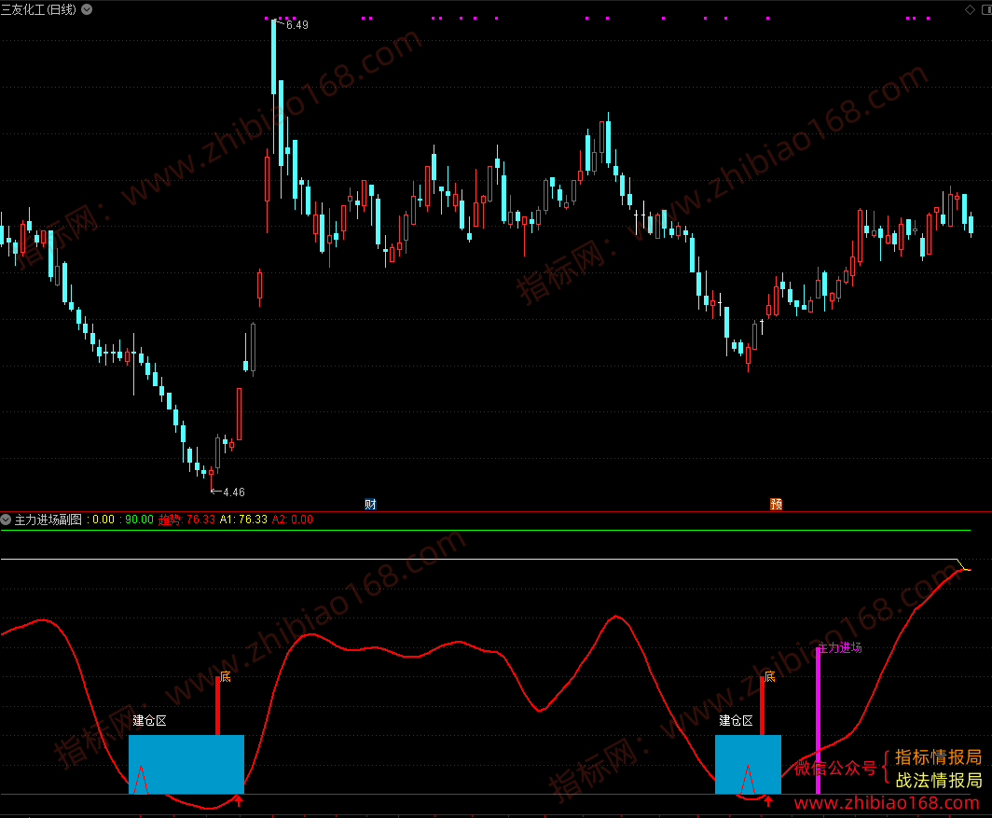992x818 pixels.
Task: Click the left red 底 signal bar
Action: [217, 706]
